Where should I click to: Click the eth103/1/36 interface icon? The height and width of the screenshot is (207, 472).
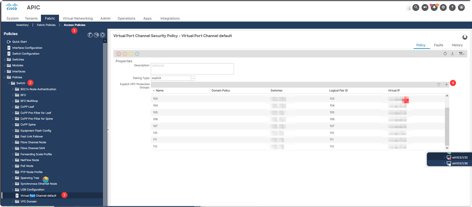(449, 163)
